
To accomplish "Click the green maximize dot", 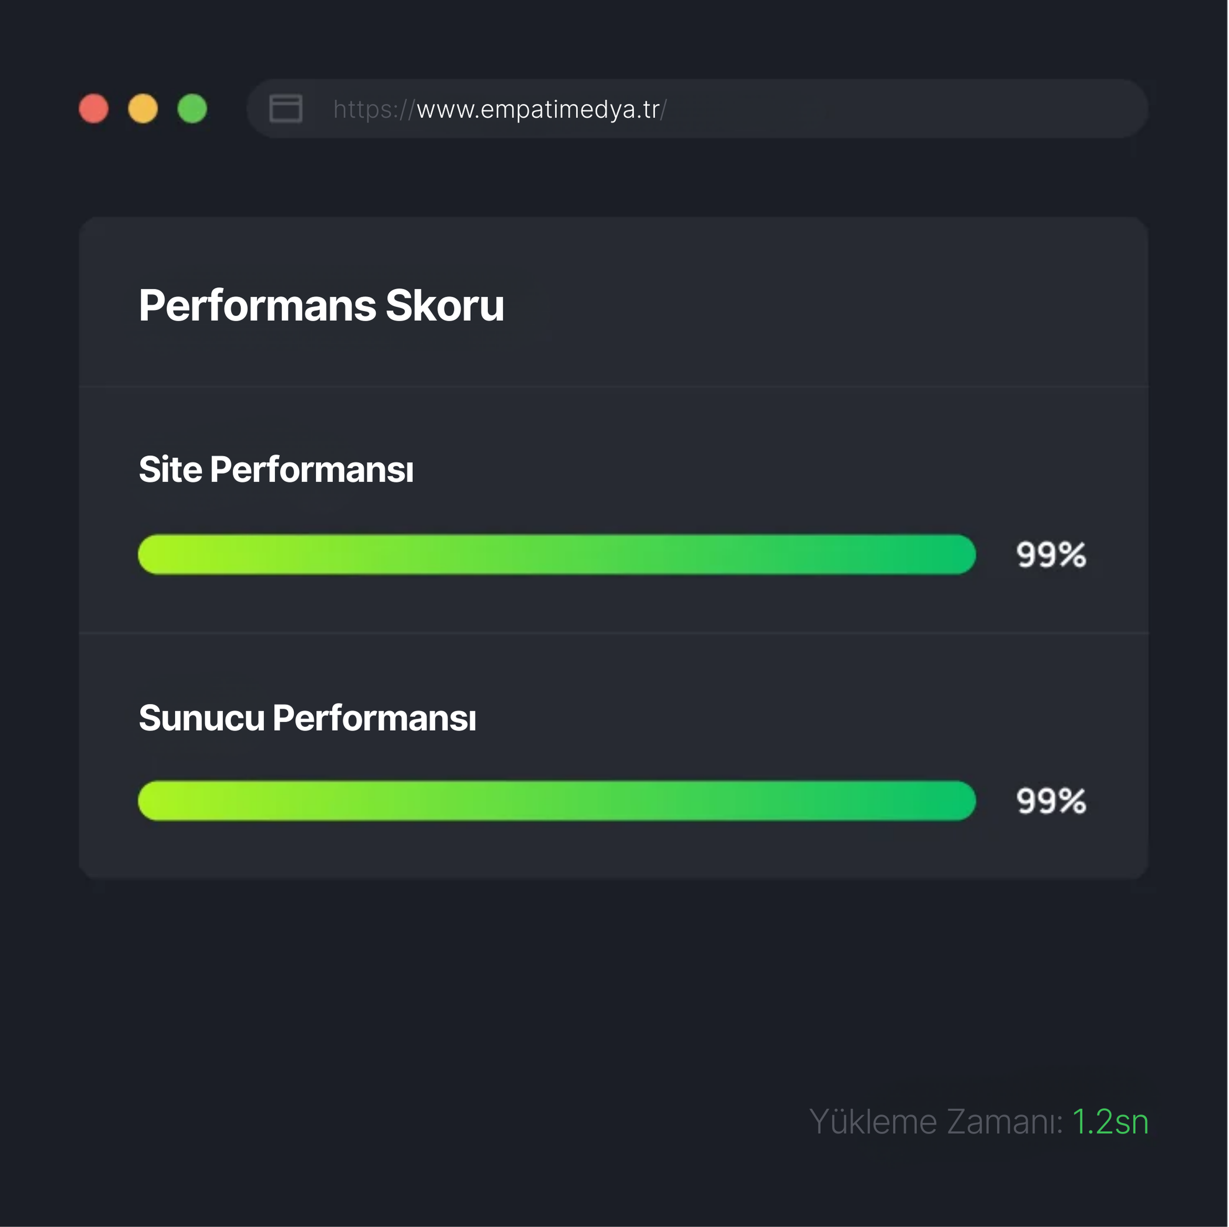I will (x=192, y=109).
